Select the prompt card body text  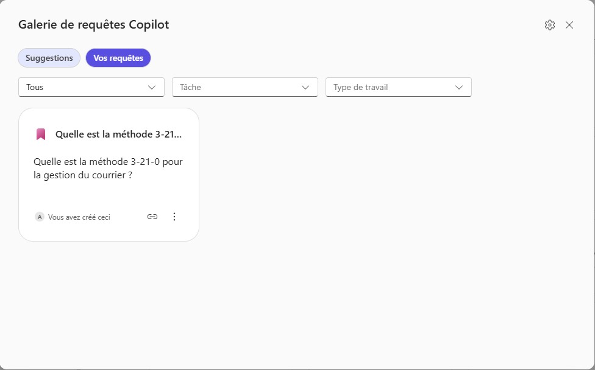(107, 169)
